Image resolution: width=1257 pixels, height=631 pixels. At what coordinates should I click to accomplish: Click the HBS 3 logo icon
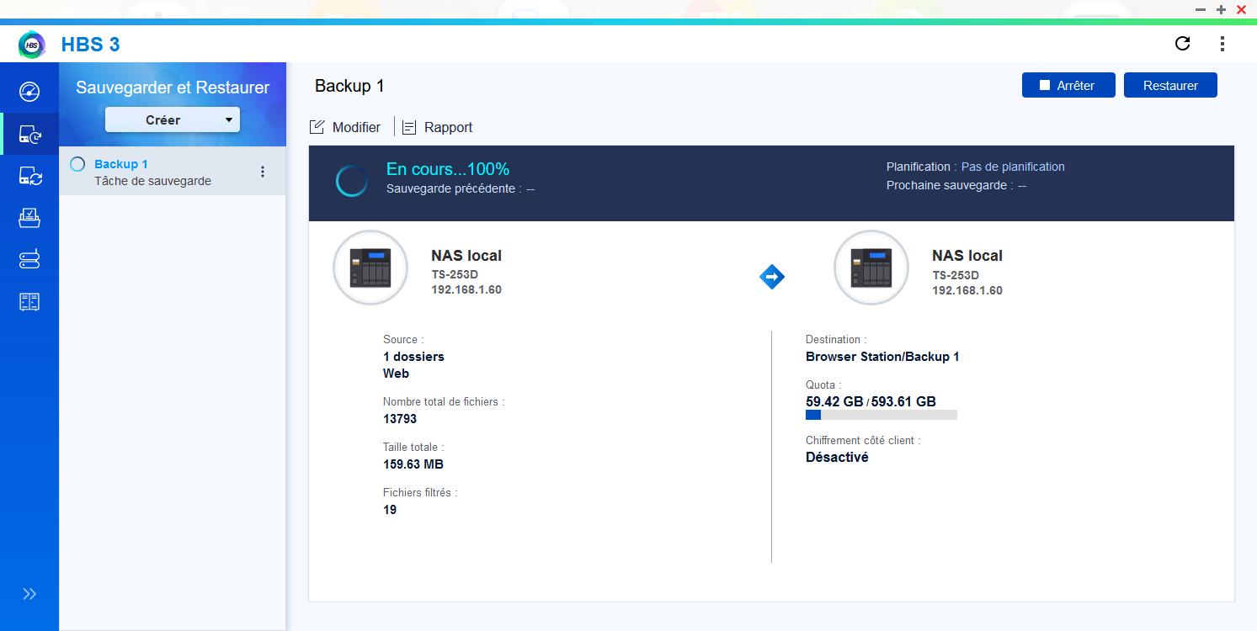tap(32, 45)
